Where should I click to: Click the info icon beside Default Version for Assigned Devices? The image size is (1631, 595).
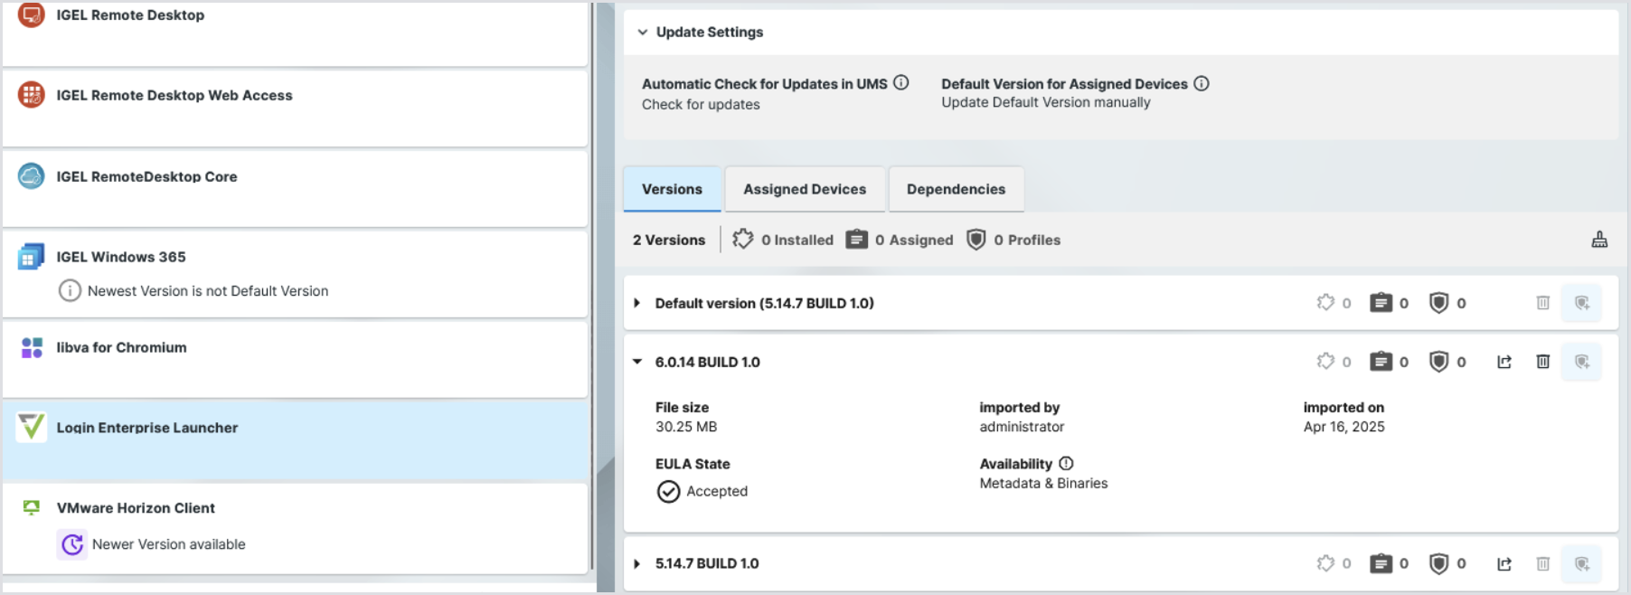click(1202, 83)
